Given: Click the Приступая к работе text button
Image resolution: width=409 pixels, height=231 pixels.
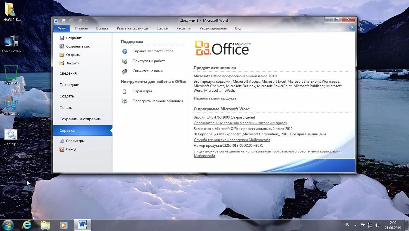Looking at the screenshot, I should click(x=149, y=61).
